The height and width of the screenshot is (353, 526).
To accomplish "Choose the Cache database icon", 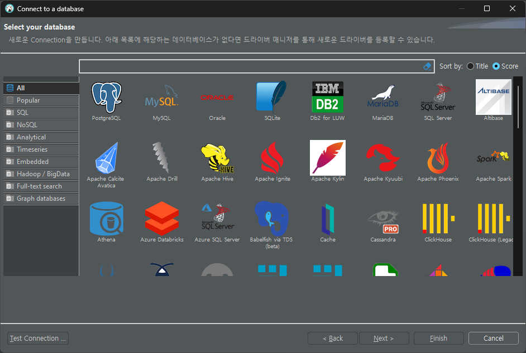I will [327, 220].
